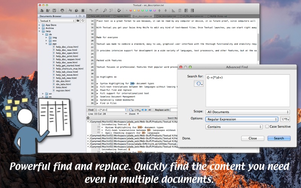The image size is (301, 188).
Task: Click the Search for text area in Advanced Find
Action: click(x=248, y=90)
